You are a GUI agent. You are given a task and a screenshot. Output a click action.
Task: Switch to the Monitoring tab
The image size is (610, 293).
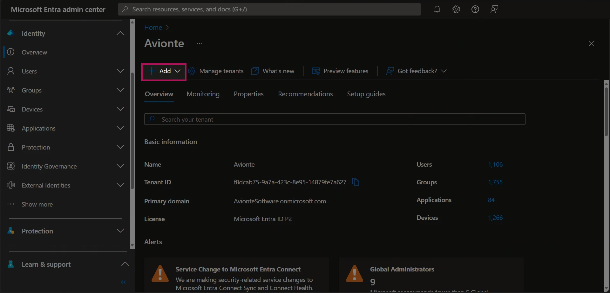tap(203, 94)
